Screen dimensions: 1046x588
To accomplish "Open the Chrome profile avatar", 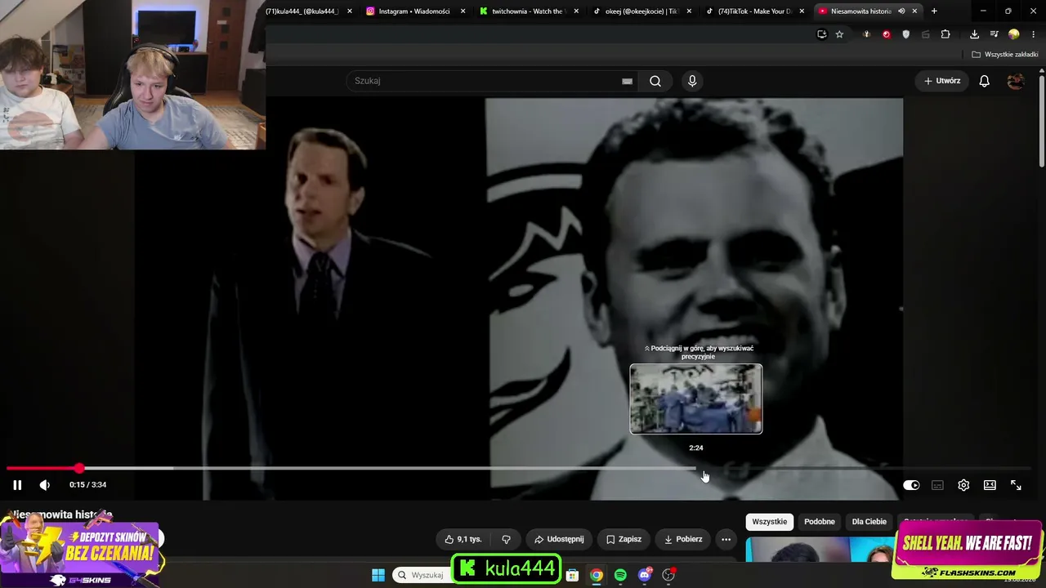I will [x=1014, y=34].
